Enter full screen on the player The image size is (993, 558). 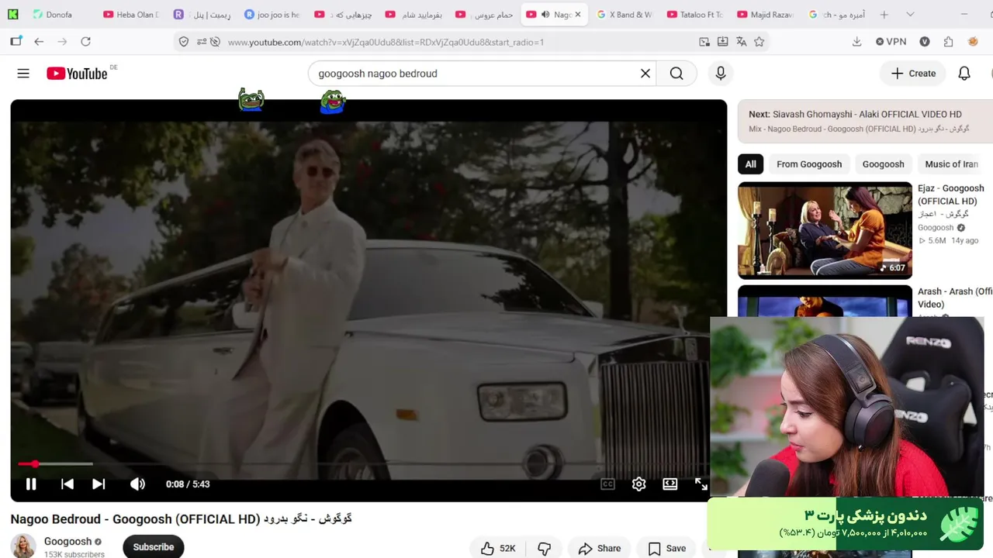point(701,484)
